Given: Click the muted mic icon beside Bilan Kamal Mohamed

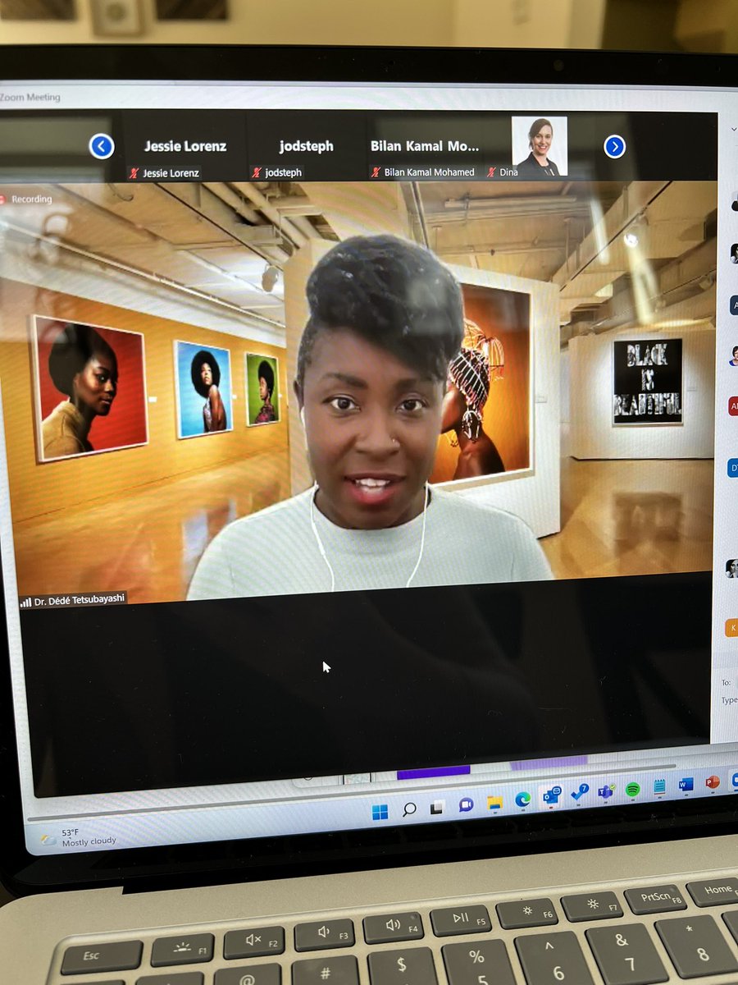Looking at the screenshot, I should coord(376,172).
